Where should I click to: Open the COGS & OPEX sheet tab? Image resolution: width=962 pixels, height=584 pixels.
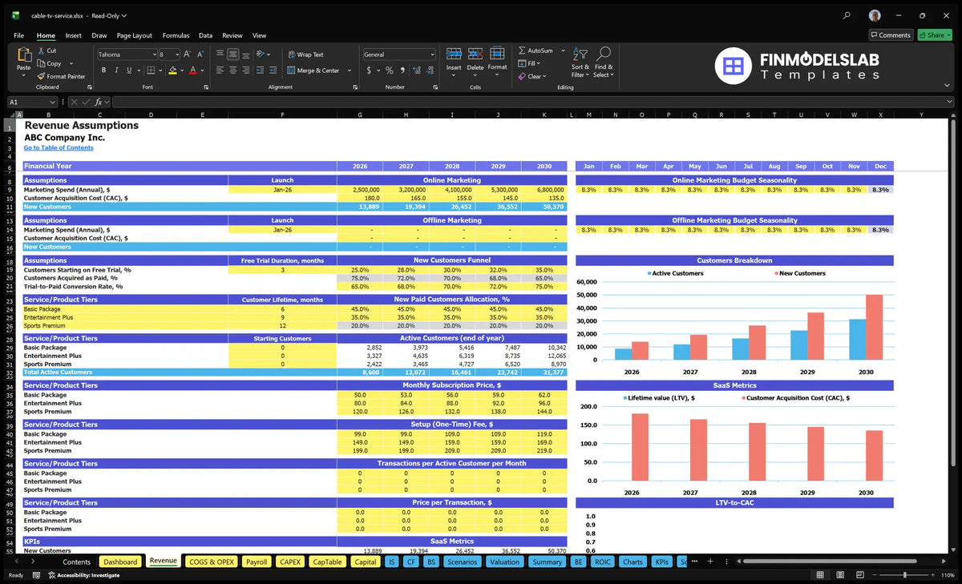[212, 562]
